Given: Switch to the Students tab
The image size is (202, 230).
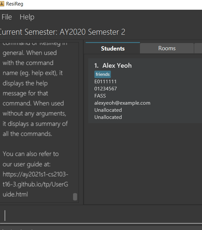Looking at the screenshot, I should [113, 48].
